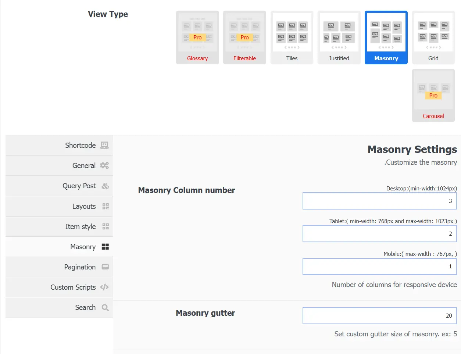
Task: Switch to the Layouts tab
Action: [59, 206]
